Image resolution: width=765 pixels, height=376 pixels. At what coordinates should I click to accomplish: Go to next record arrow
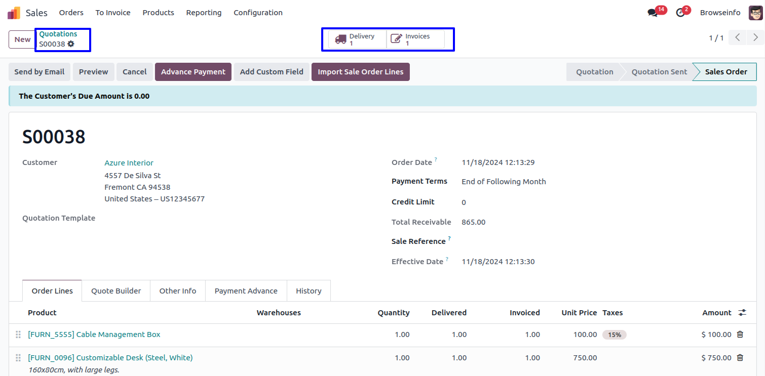pyautogui.click(x=755, y=37)
